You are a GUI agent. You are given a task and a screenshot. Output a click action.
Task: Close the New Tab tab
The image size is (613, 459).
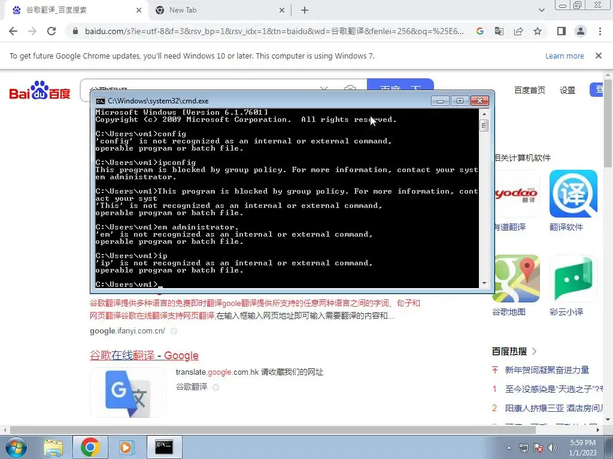pos(282,11)
